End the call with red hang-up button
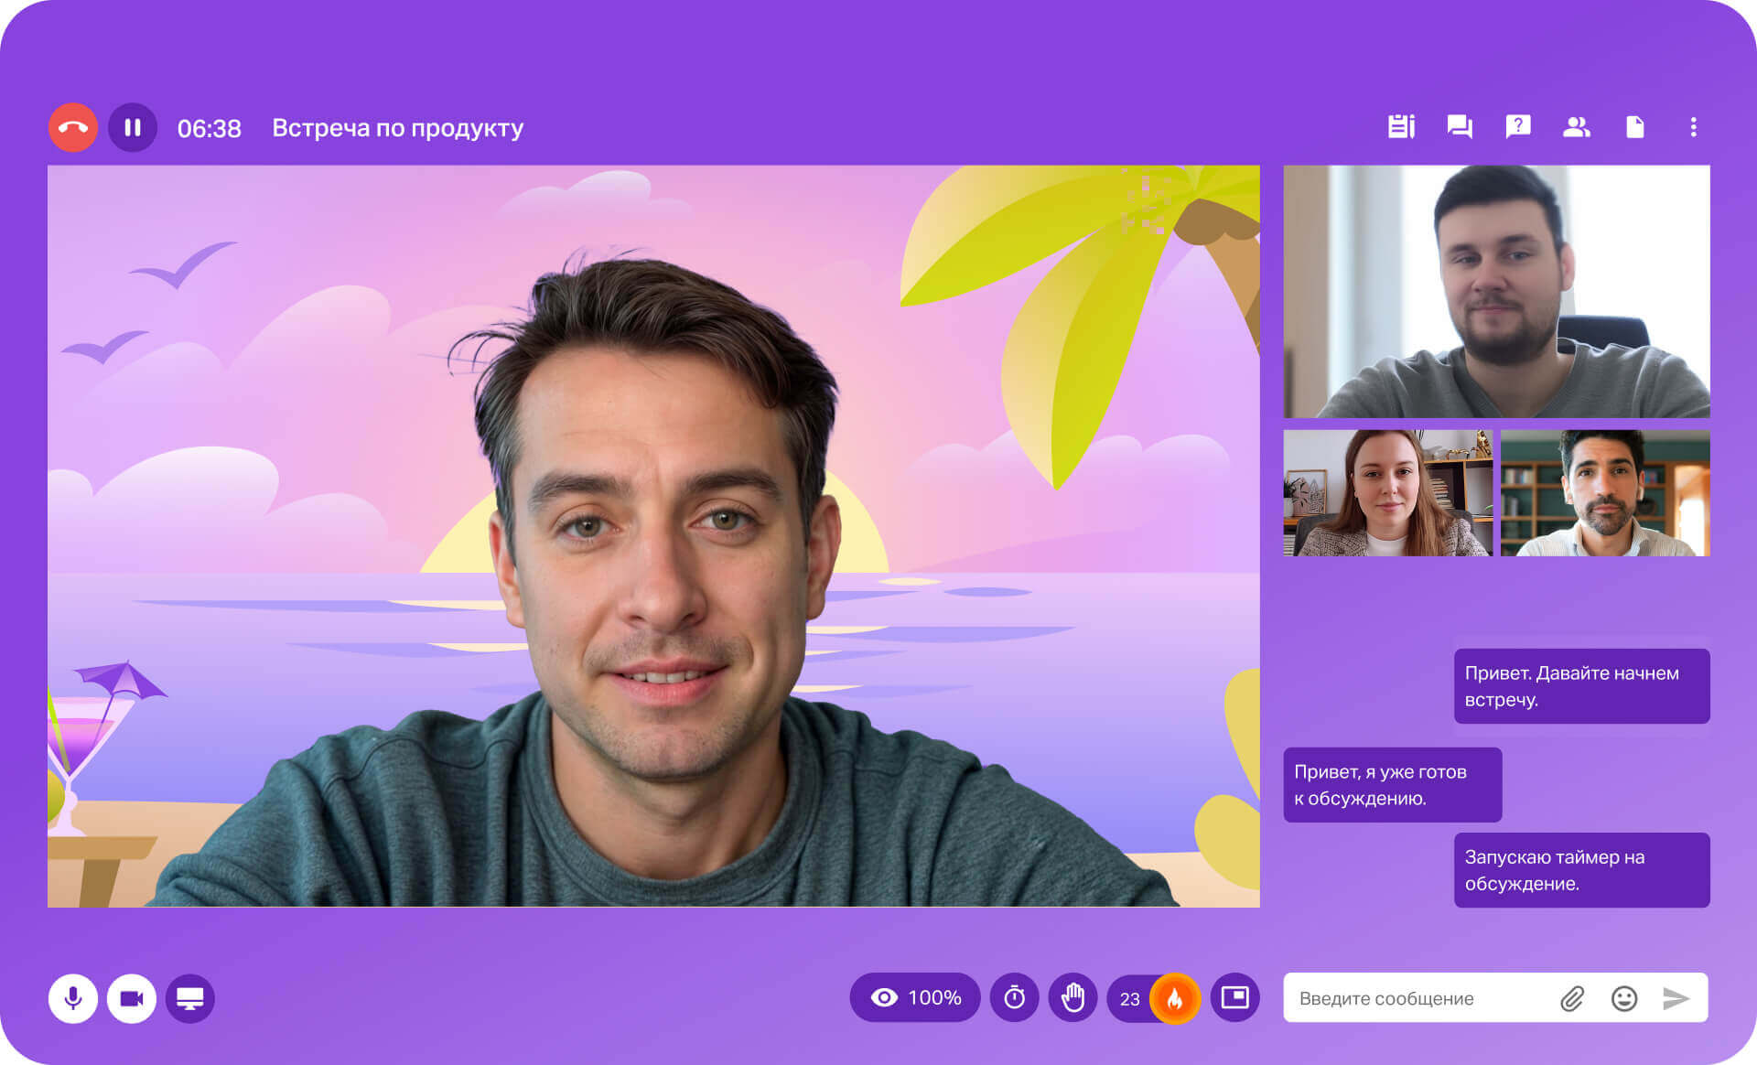The image size is (1757, 1065). (x=73, y=127)
